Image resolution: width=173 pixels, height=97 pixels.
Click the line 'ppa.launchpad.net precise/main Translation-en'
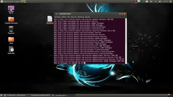coord(79,29)
